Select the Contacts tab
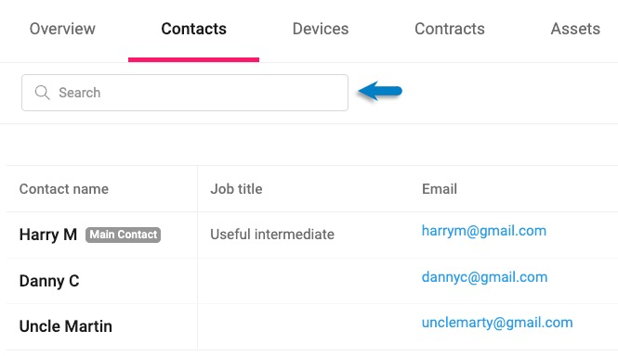The width and height of the screenshot is (618, 356). tap(193, 29)
